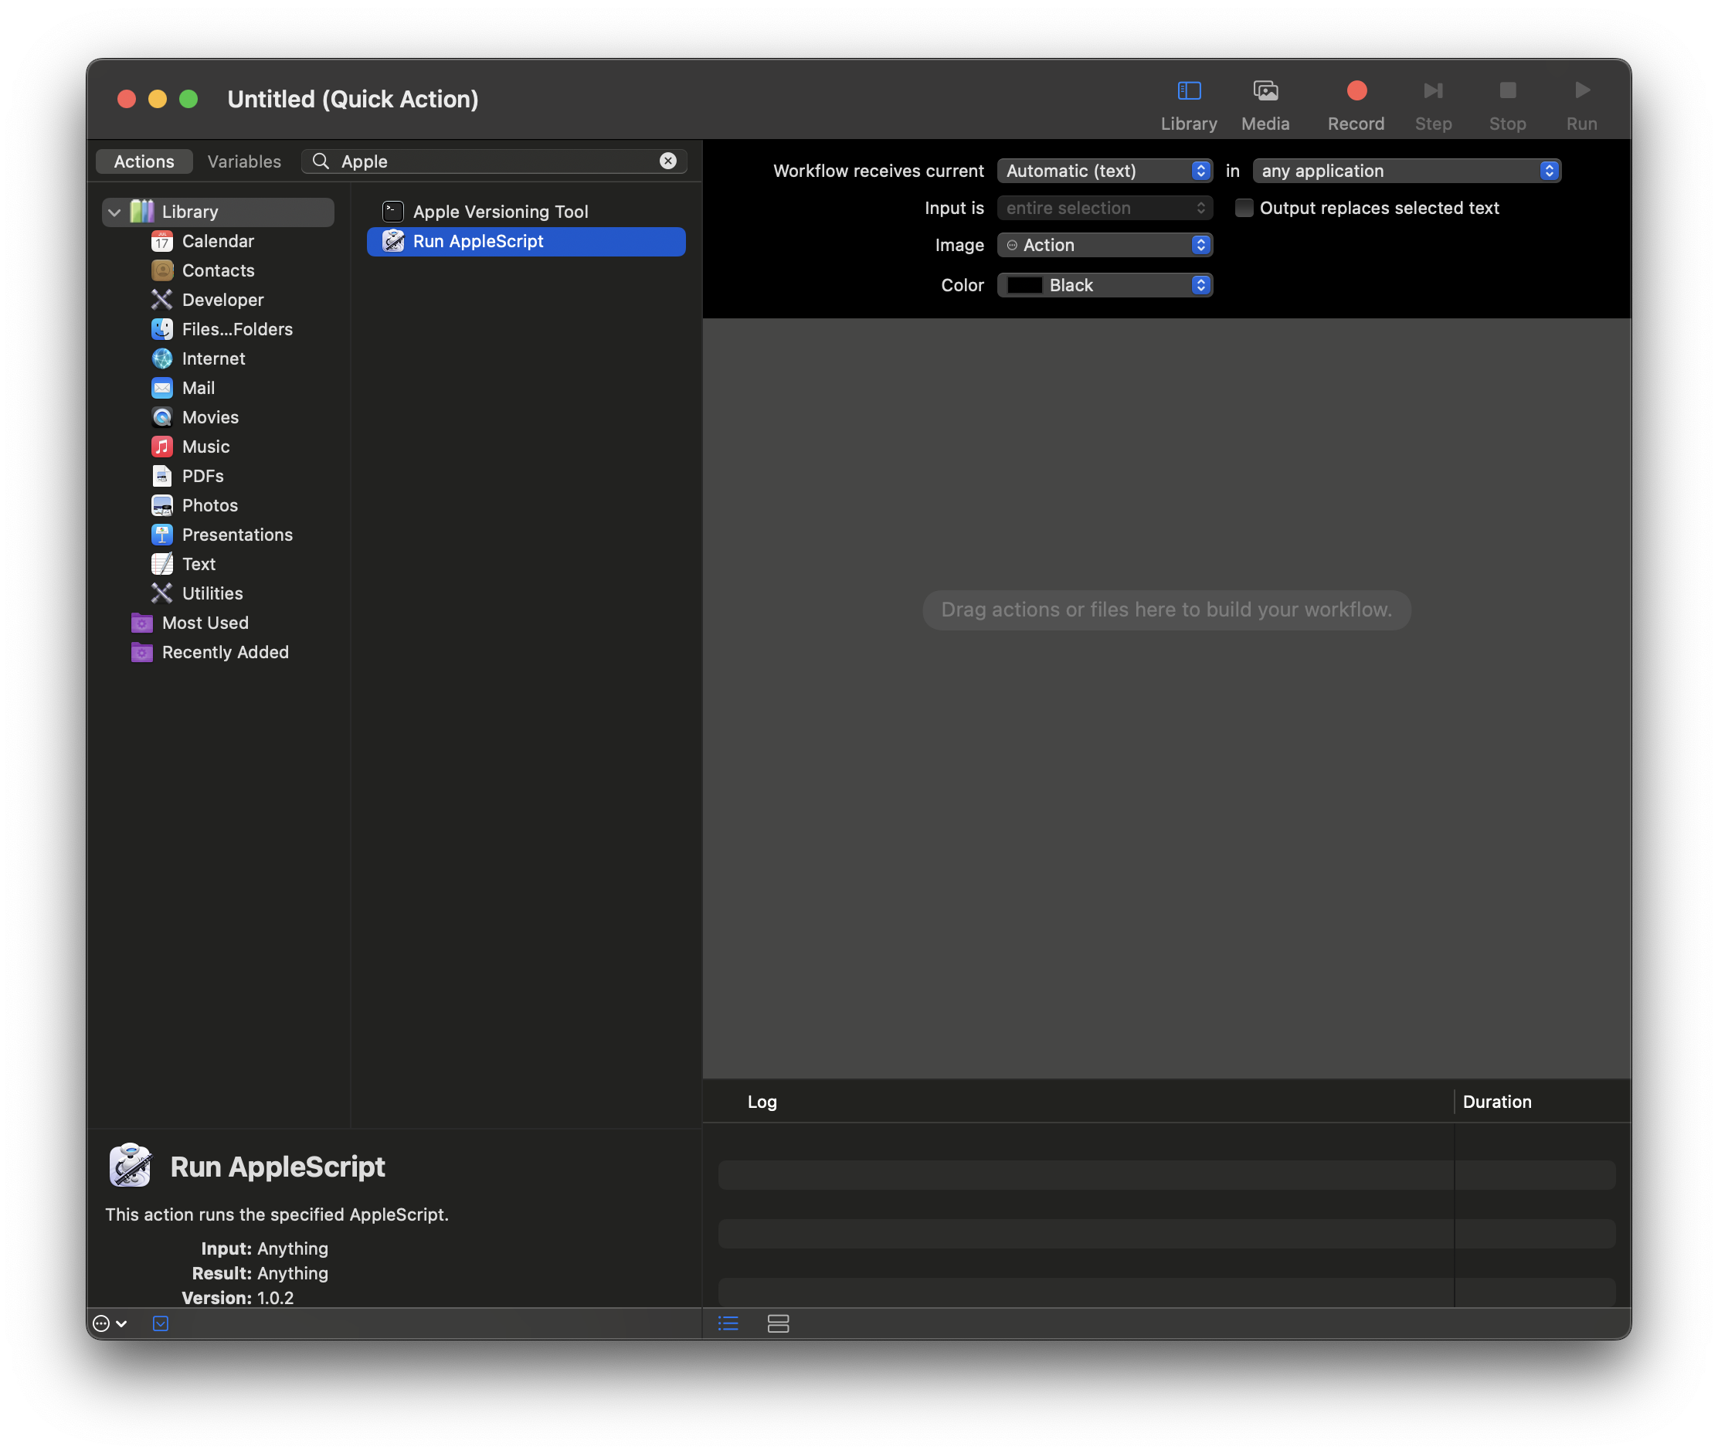Select the Movies QuickTime icon
1718x1454 pixels.
pos(162,418)
